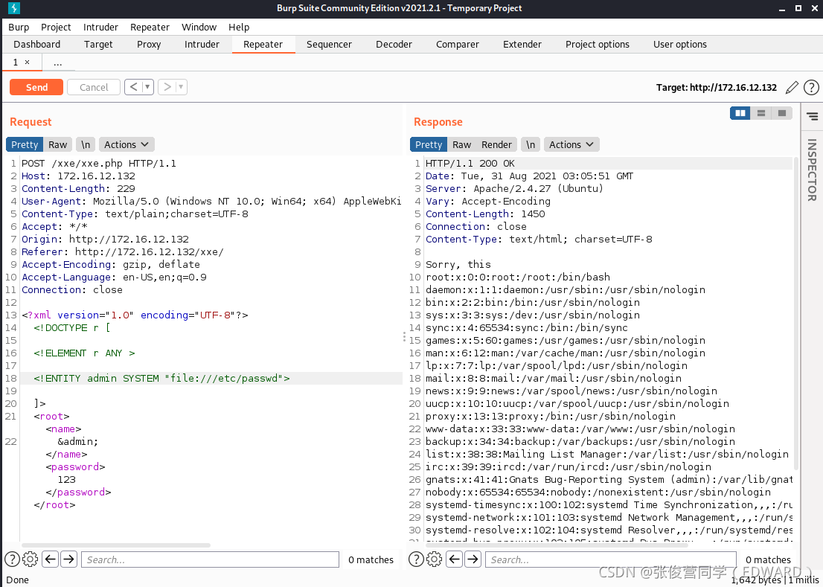Switch to the User options tab
The height and width of the screenshot is (587, 823).
pyautogui.click(x=679, y=45)
